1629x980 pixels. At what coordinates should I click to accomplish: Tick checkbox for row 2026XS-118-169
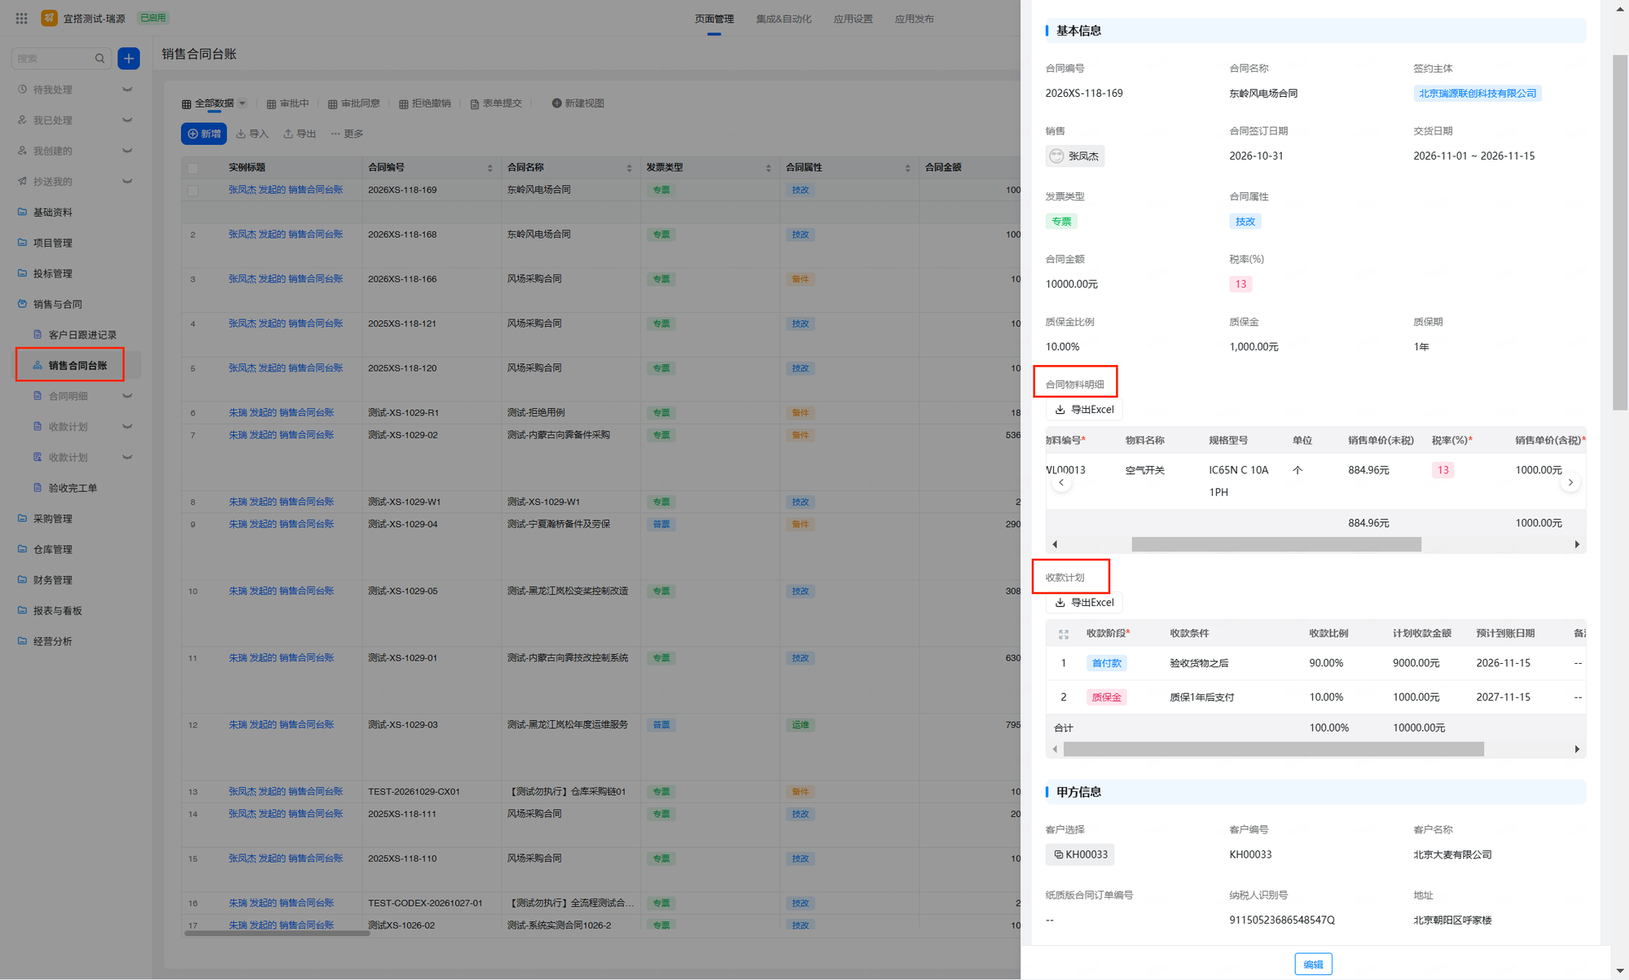[193, 191]
